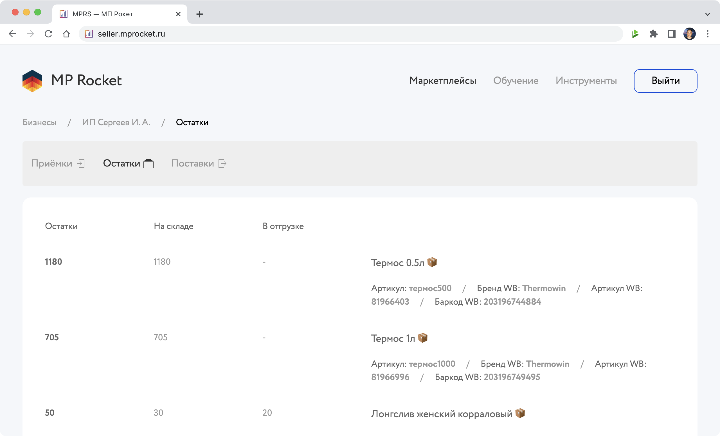Click the MP Rocket logo icon

point(32,81)
